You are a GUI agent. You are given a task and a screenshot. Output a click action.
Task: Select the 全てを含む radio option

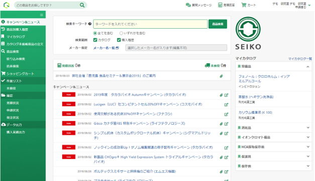point(95,33)
